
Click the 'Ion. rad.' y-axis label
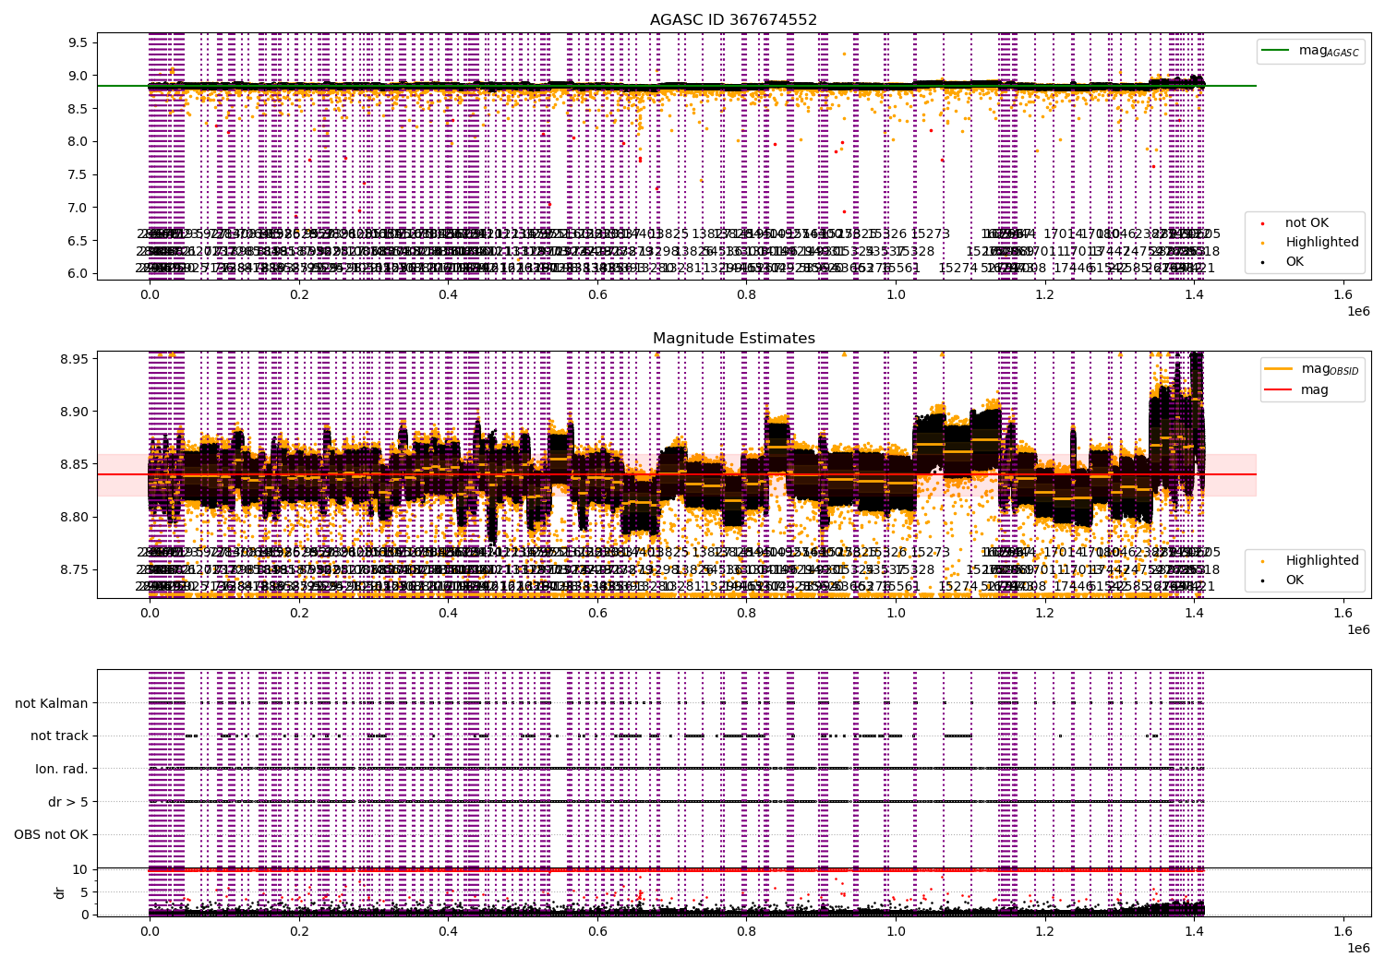click(62, 769)
